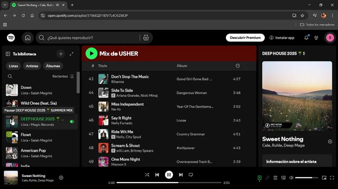The height and width of the screenshot is (189, 338).
Task: Click Descubrir Premium button
Action: tap(245, 38)
